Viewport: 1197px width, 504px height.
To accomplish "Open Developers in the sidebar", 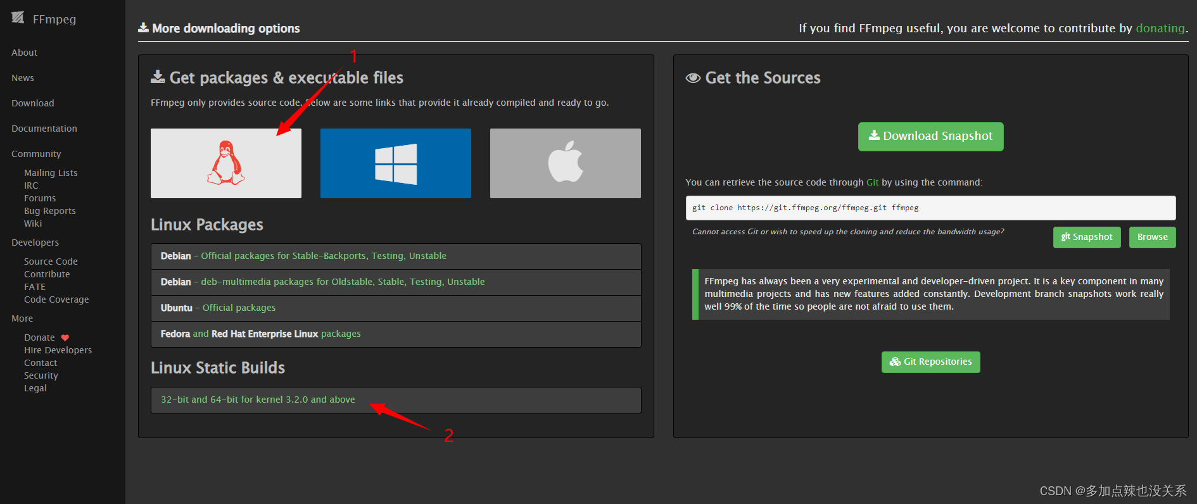I will [35, 243].
